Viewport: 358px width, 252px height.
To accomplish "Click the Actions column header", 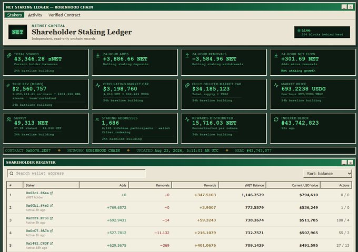I will pos(336,185).
